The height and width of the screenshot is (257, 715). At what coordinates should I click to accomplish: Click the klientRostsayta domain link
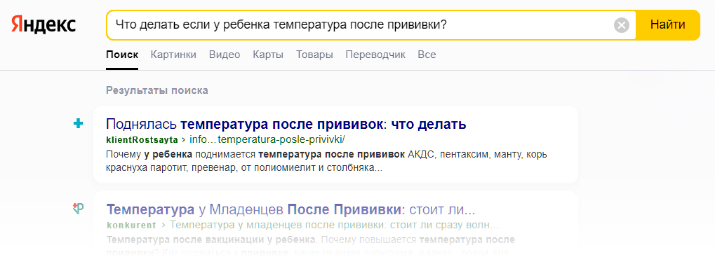tap(142, 140)
